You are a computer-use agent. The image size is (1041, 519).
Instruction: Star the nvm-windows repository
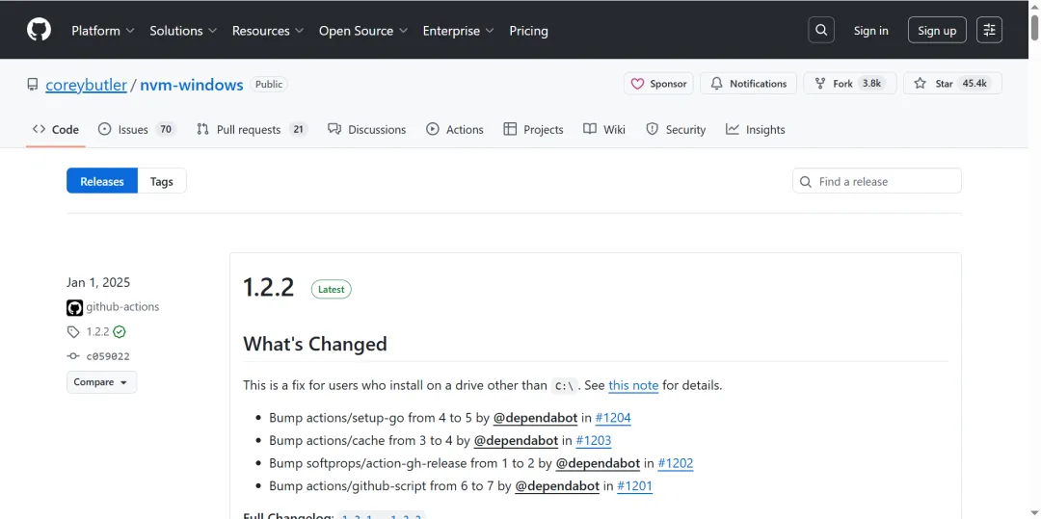coord(951,84)
